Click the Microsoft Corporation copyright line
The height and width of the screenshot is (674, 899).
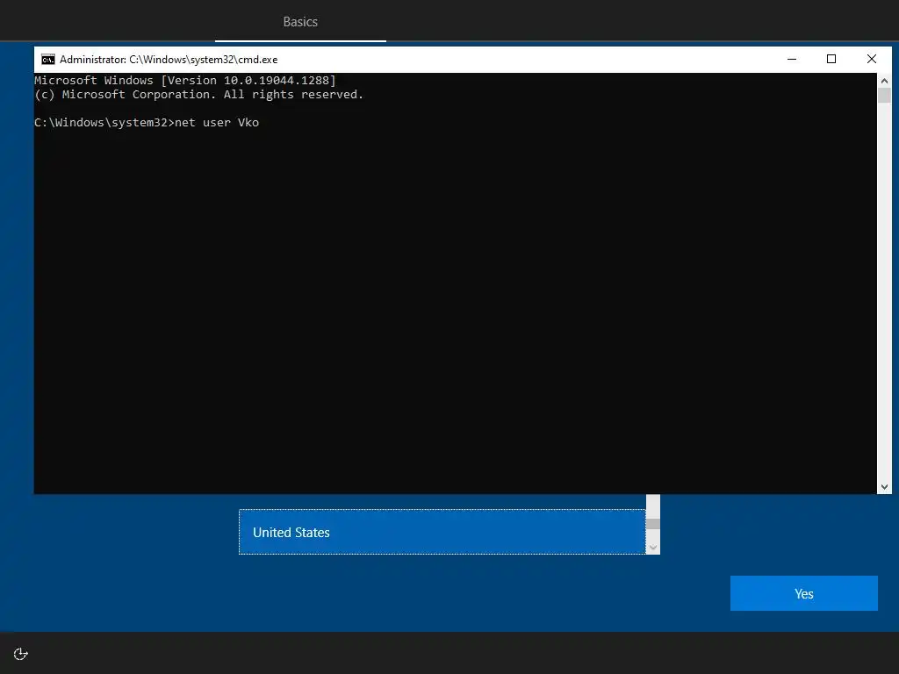coord(199,95)
